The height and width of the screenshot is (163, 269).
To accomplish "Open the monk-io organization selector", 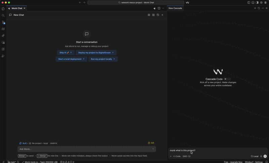I will (53, 143).
